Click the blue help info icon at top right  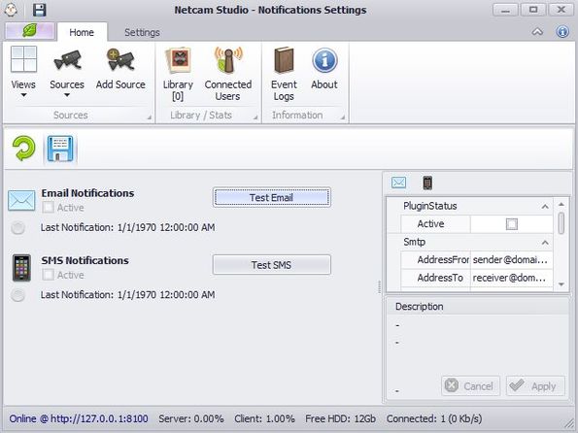pyautogui.click(x=562, y=32)
